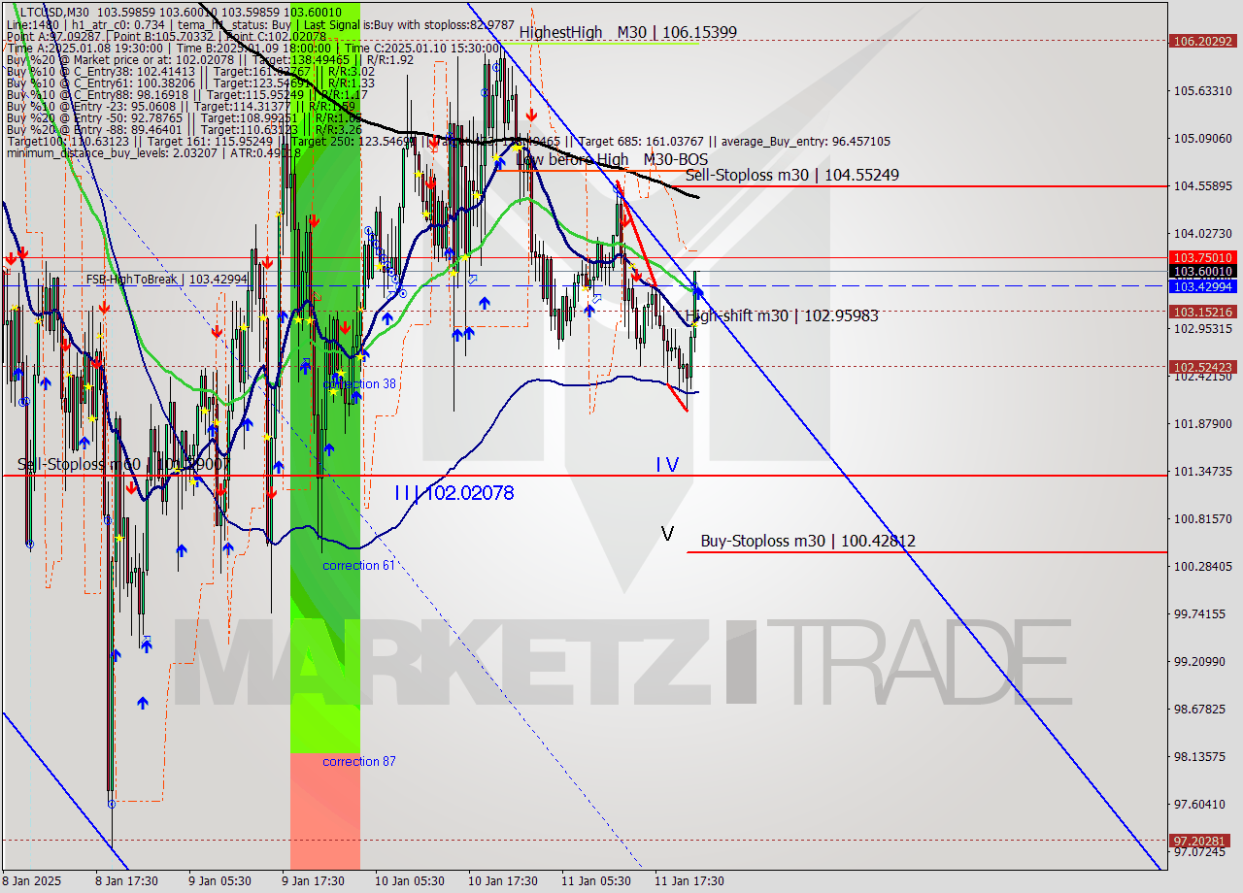Click the correction 87 label
Image resolution: width=1243 pixels, height=893 pixels.
pos(359,762)
